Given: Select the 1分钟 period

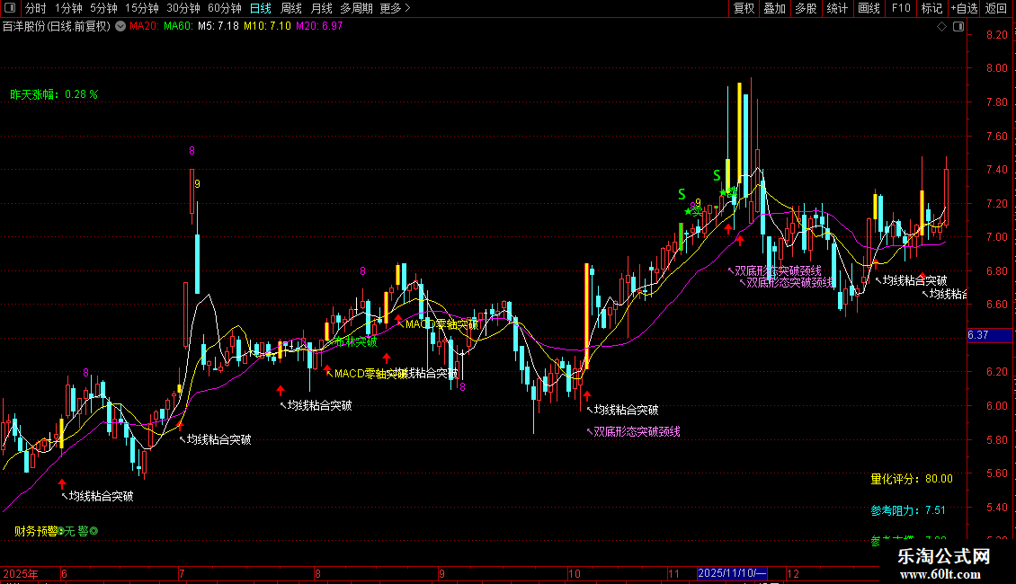Looking at the screenshot, I should tap(68, 8).
